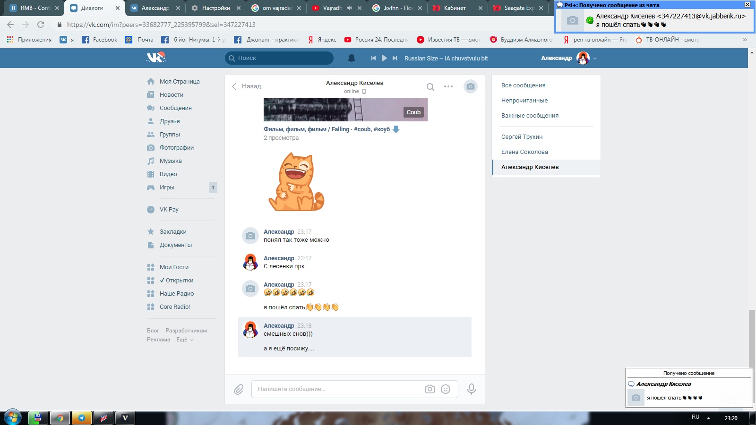Open the Coub video thumbnail

tap(345, 110)
